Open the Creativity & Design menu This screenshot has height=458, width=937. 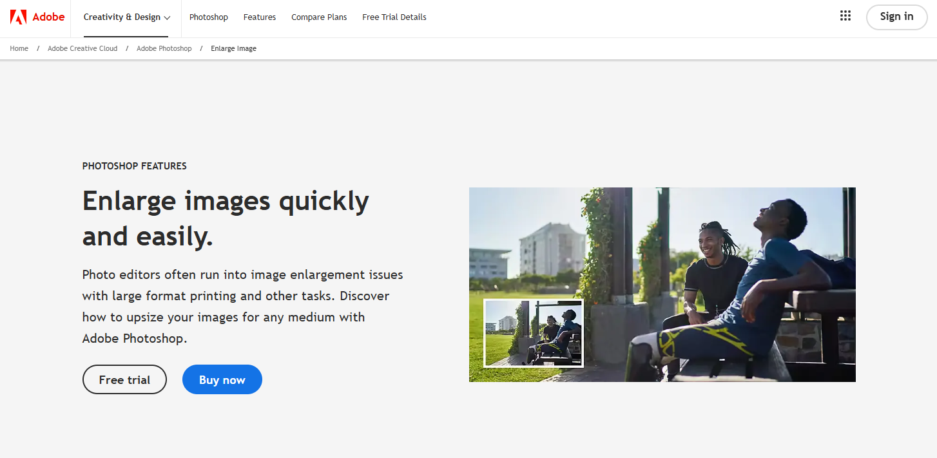click(127, 17)
